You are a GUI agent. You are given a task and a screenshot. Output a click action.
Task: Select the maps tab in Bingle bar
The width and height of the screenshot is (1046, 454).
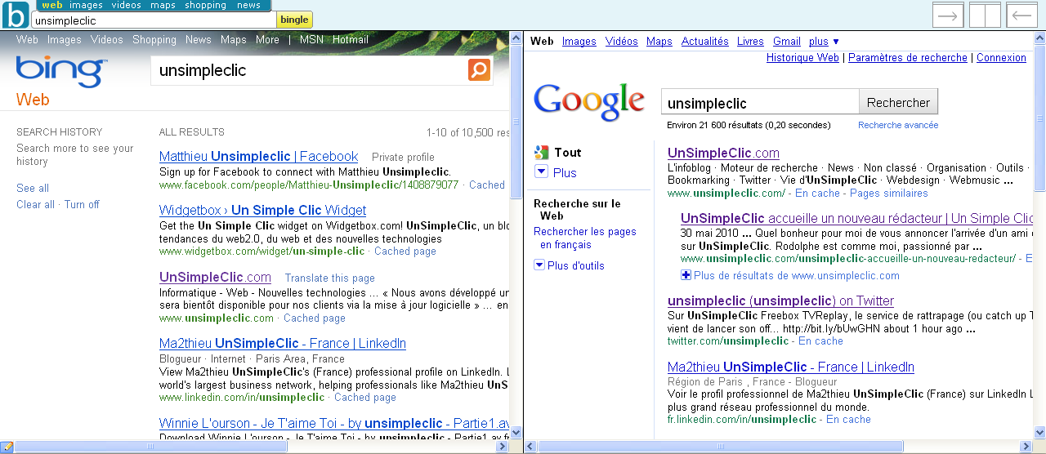163,5
